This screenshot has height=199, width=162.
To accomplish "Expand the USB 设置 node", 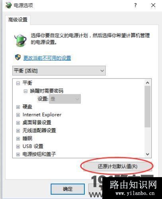I will (18, 146).
